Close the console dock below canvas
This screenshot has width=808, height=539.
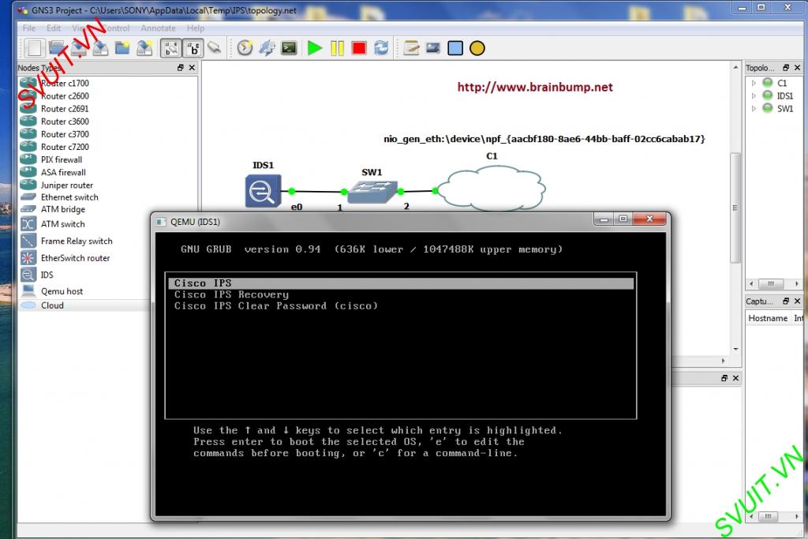tap(736, 378)
